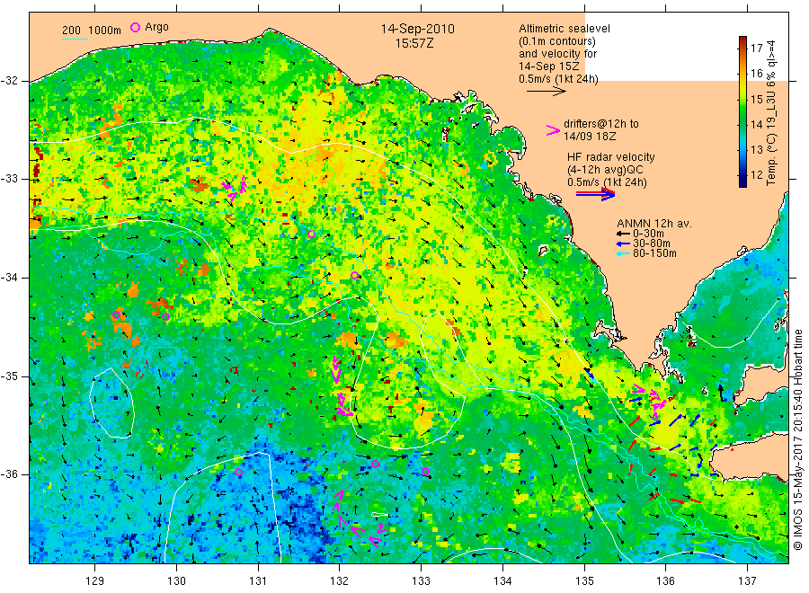Select the Argo float marker near 130.8E, 36S
809x593 pixels.
[x=238, y=472]
